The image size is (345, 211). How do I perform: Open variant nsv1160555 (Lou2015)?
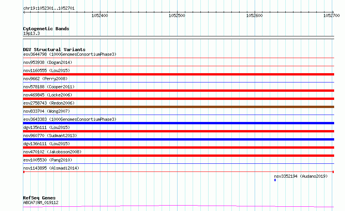click(x=47, y=70)
